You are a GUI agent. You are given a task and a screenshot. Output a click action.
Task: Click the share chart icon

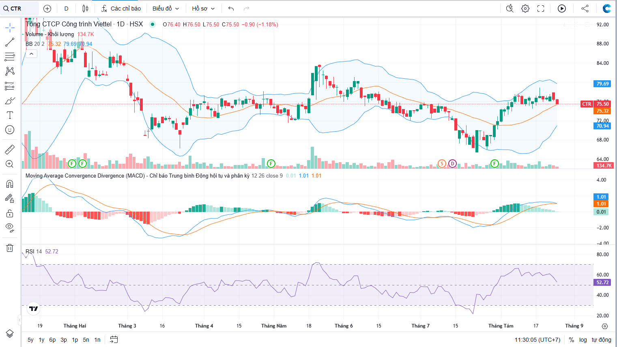(585, 9)
